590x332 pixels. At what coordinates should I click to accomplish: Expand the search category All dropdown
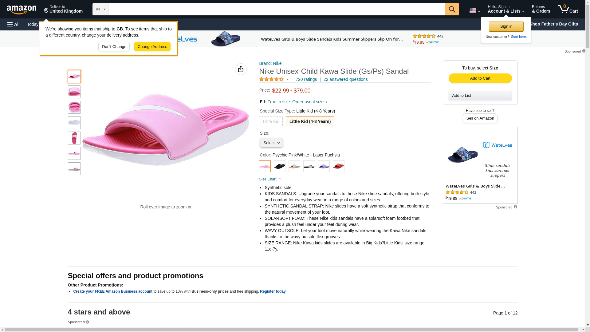click(x=100, y=9)
